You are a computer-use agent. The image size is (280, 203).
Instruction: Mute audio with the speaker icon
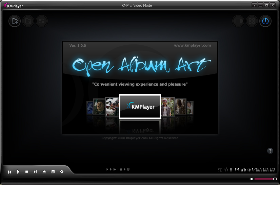coord(252,179)
